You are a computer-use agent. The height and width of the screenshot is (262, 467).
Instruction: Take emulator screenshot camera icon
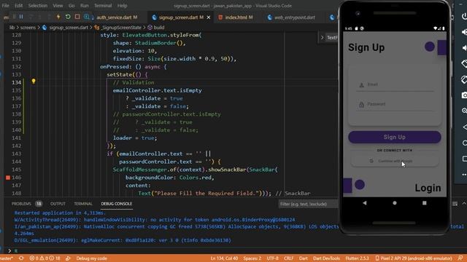tap(464, 95)
